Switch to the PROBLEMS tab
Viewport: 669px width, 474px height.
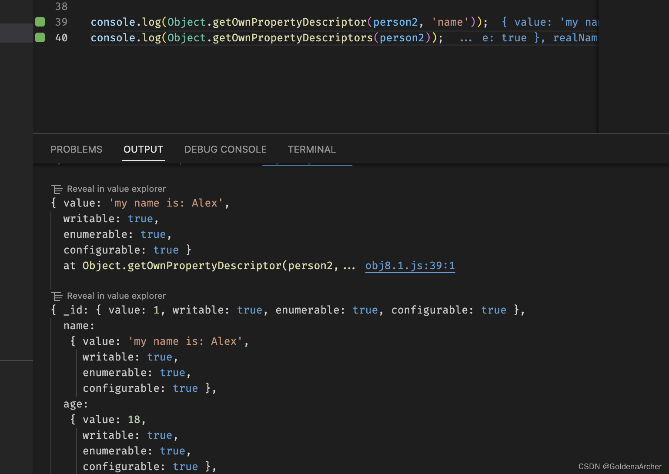[77, 149]
